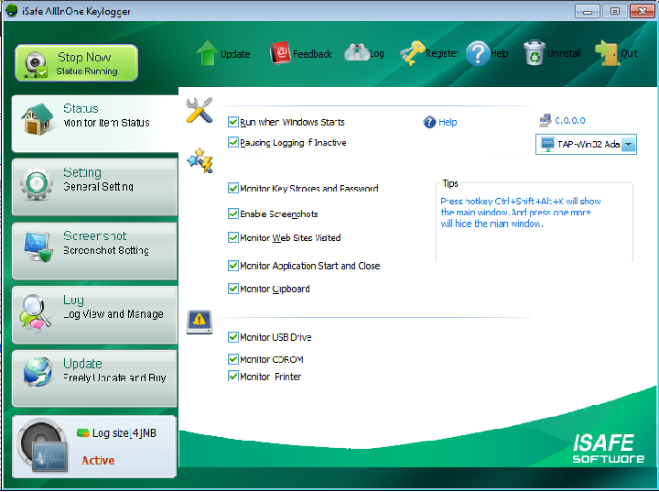
Task: Click the iSafe app icon in title bar
Action: pos(12,10)
